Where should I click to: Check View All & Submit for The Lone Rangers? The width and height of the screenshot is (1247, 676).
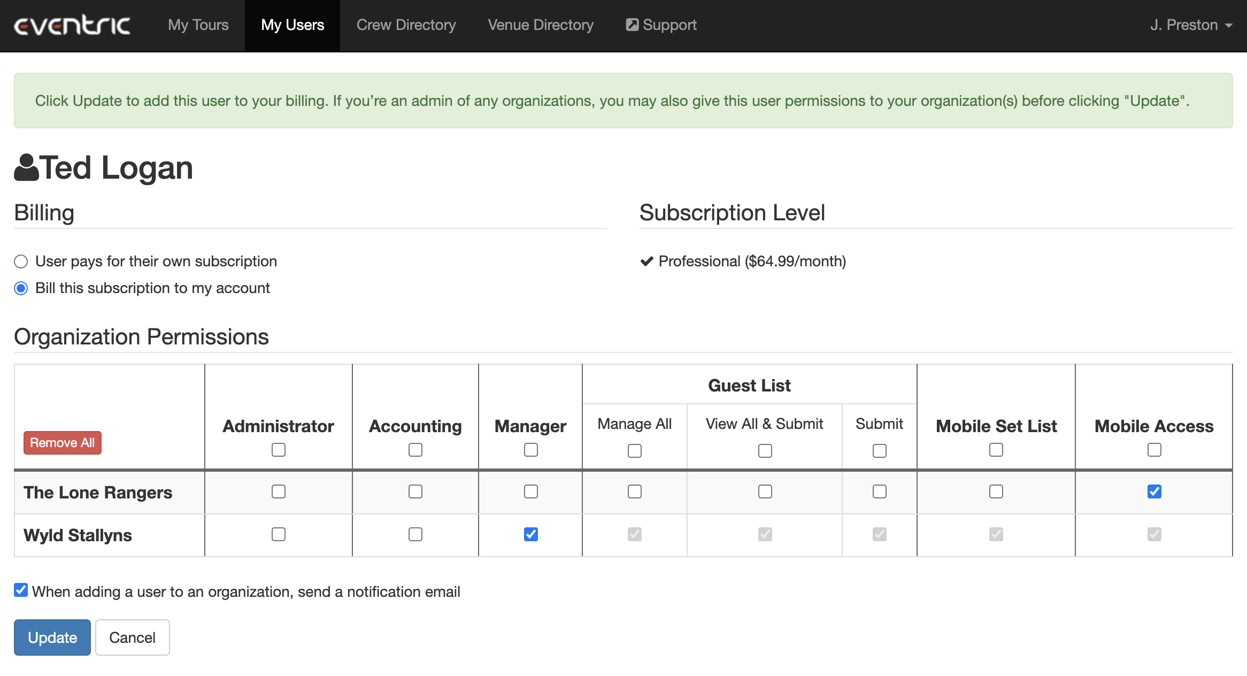(765, 491)
